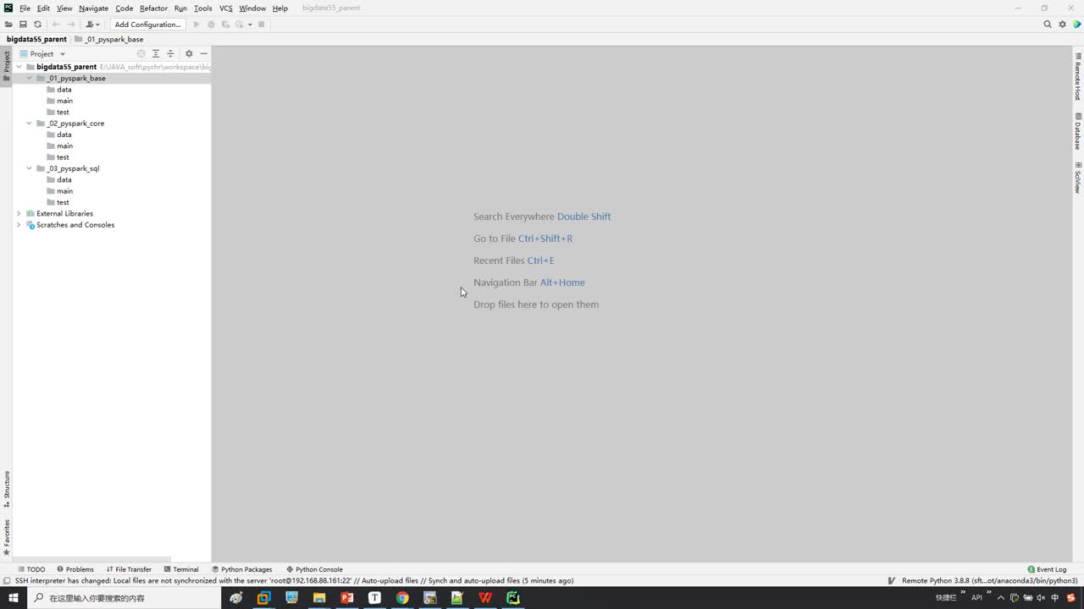The image size is (1084, 609).
Task: Open PowerPoint from the taskbar
Action: click(x=346, y=597)
